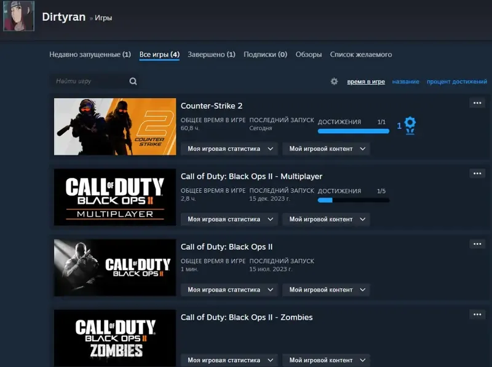
Task: Open the Dirtyran profile name link
Action: [64, 17]
